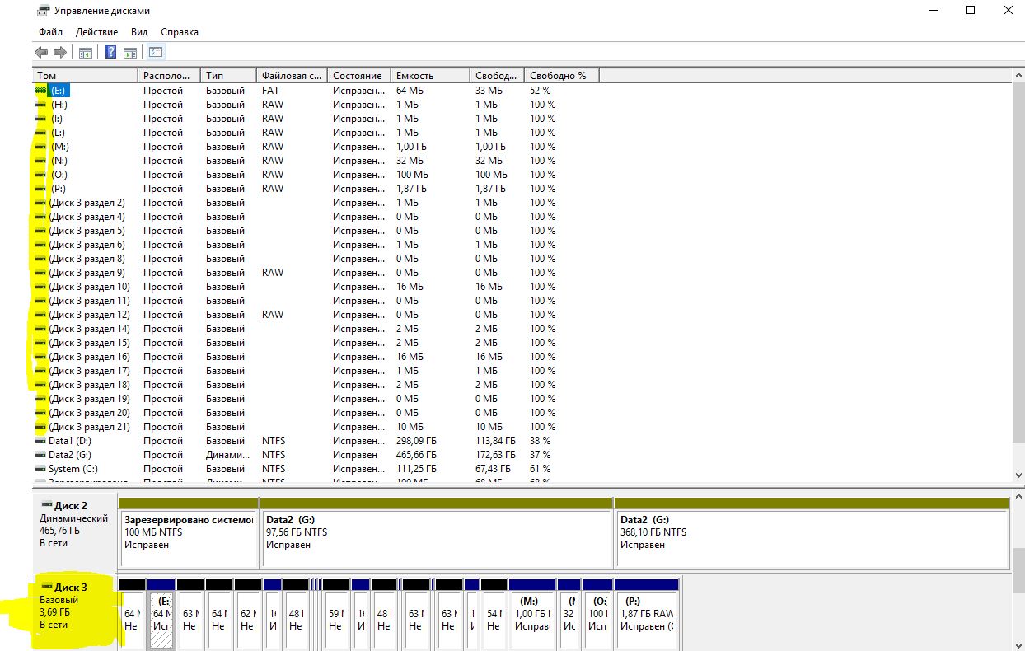This screenshot has width=1025, height=651.
Task: Open the Справка menu
Action: [180, 32]
